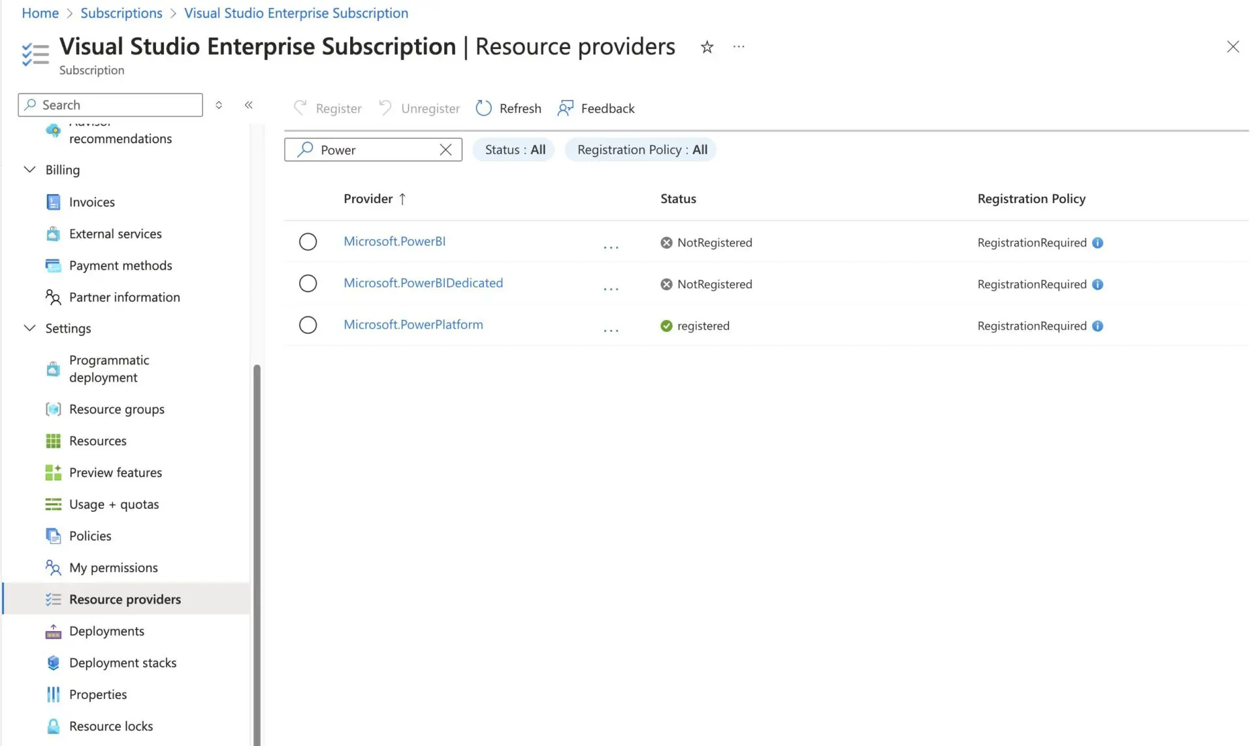Click the info icon in the Microsoft.PowerBI row
Image resolution: width=1254 pixels, height=746 pixels.
(x=1097, y=242)
